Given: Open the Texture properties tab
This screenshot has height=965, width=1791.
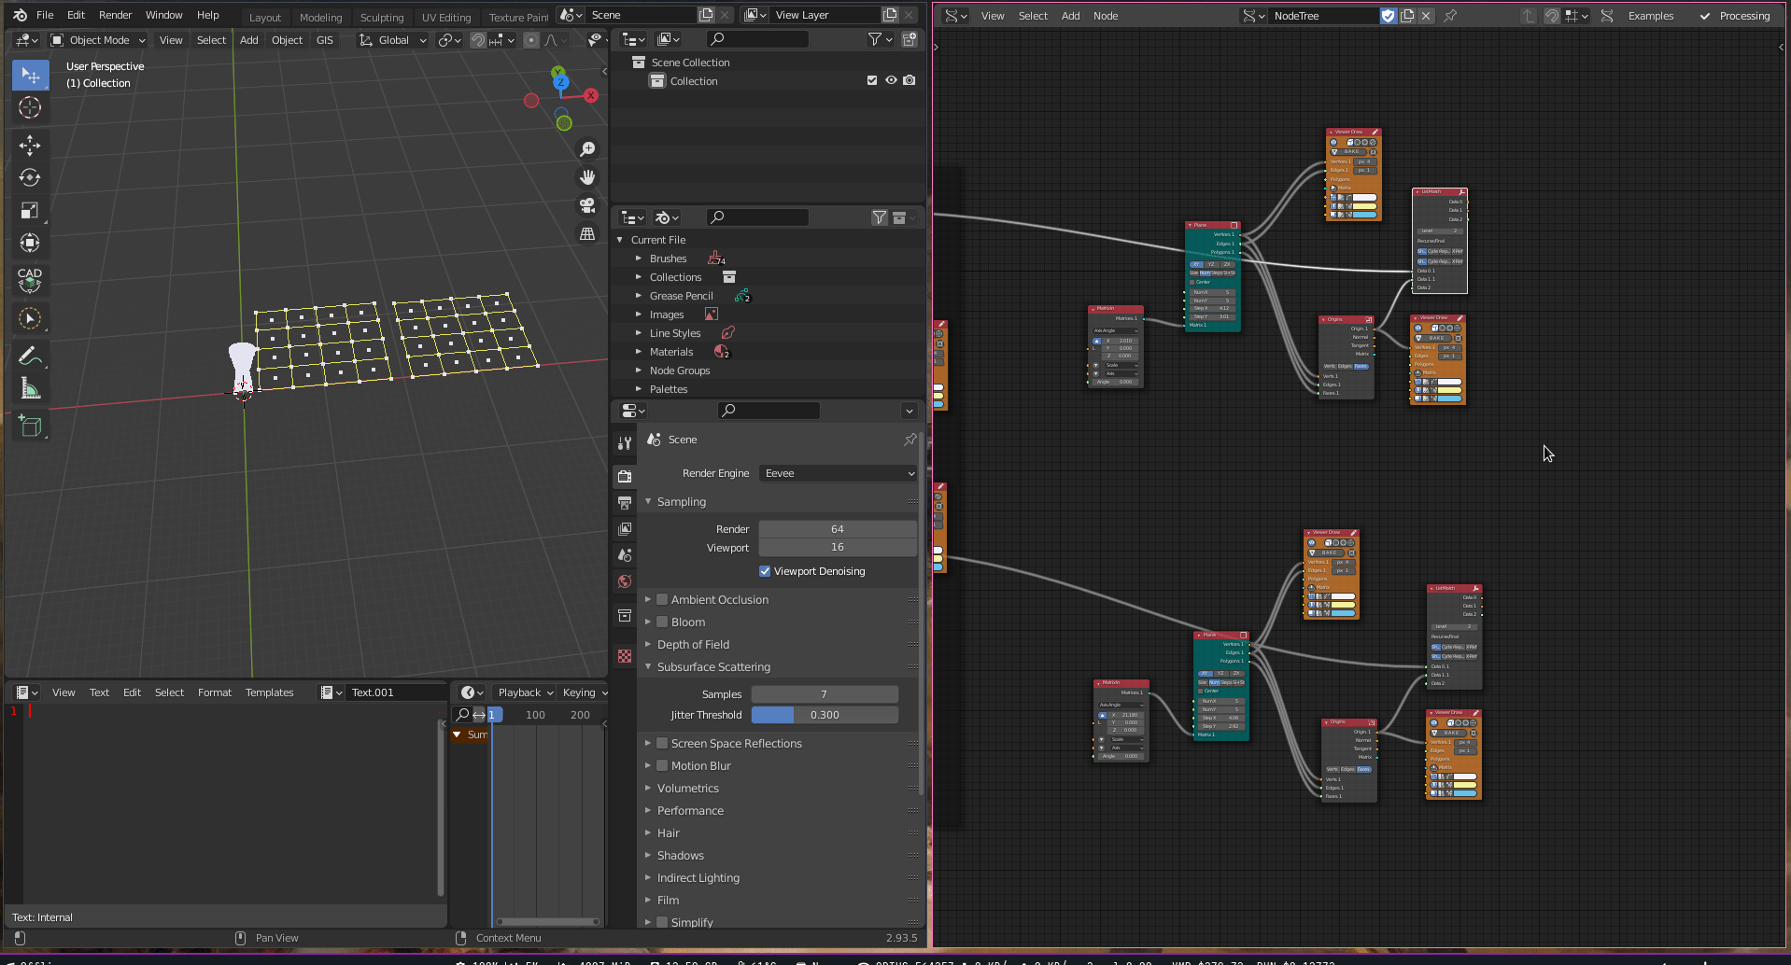Looking at the screenshot, I should pyautogui.click(x=625, y=655).
